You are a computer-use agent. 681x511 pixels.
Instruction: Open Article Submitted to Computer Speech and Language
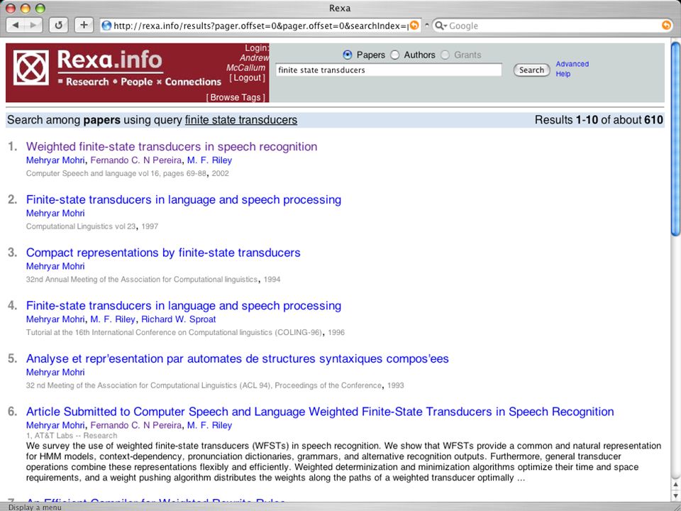[x=320, y=412]
